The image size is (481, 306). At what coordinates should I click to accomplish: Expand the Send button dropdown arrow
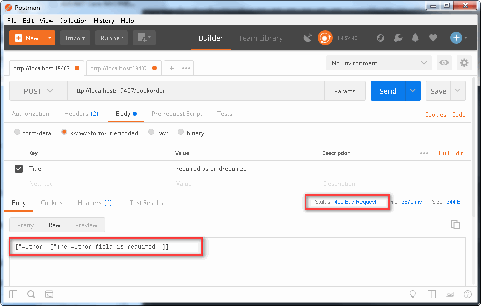[413, 91]
